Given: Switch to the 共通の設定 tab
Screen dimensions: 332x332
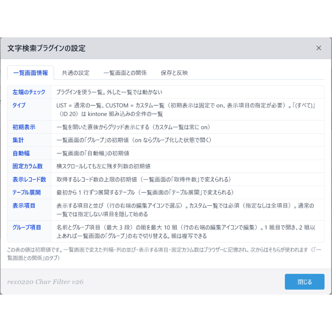Looking at the screenshot, I should pos(76,73).
